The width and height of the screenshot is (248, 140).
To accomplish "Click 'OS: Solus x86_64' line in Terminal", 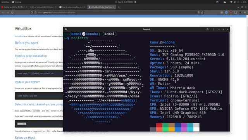I will coord(166,51).
